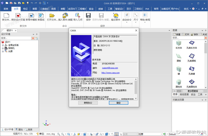Click the 设计环境 search field
The height and width of the screenshot is (136, 208).
pyautogui.click(x=16, y=38)
